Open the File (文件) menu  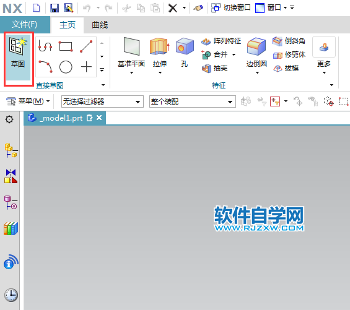(x=25, y=25)
